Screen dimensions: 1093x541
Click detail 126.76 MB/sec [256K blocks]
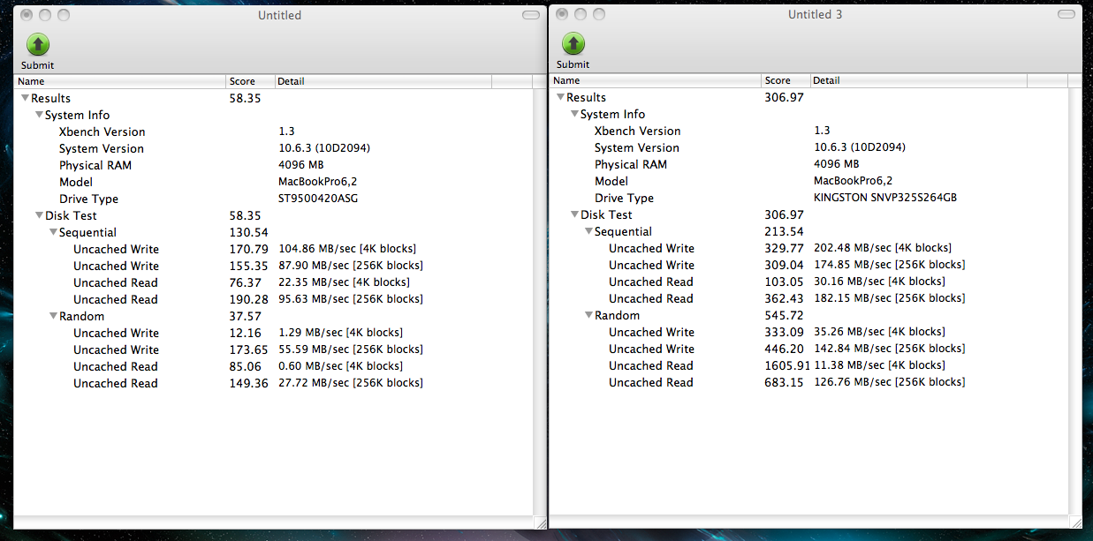pos(890,383)
